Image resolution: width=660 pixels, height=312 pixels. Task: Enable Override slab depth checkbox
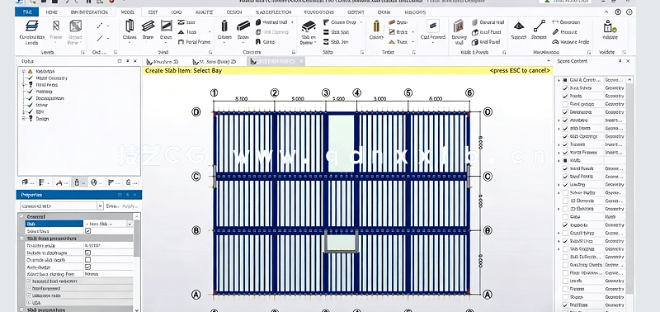click(x=87, y=260)
